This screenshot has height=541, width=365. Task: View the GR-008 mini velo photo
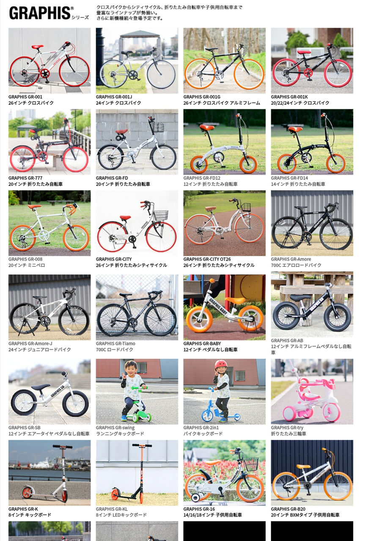(49, 223)
